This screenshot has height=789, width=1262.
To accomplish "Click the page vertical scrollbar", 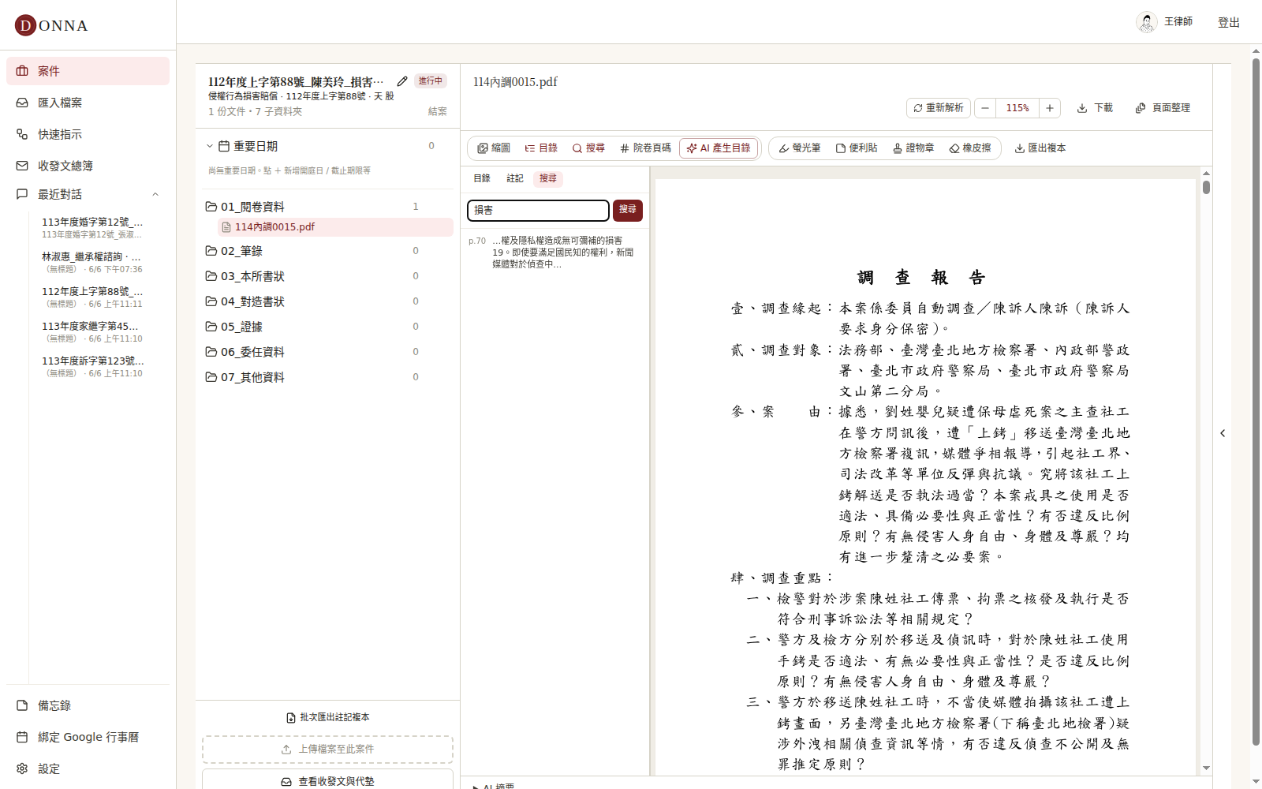I will [x=1256, y=402].
